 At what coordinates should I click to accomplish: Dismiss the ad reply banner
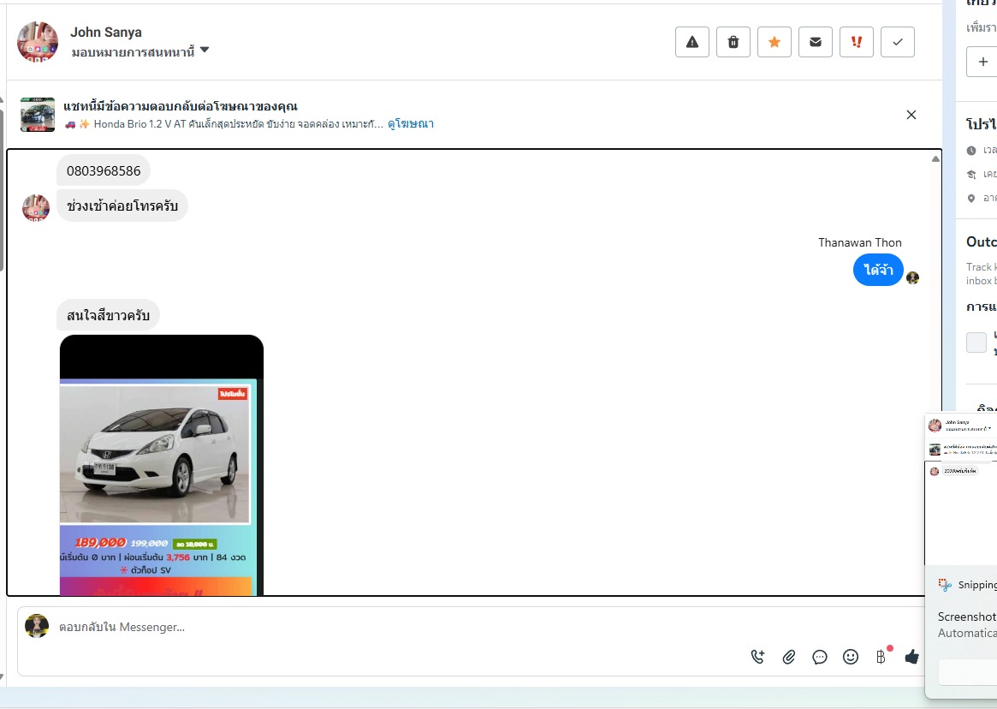911,115
